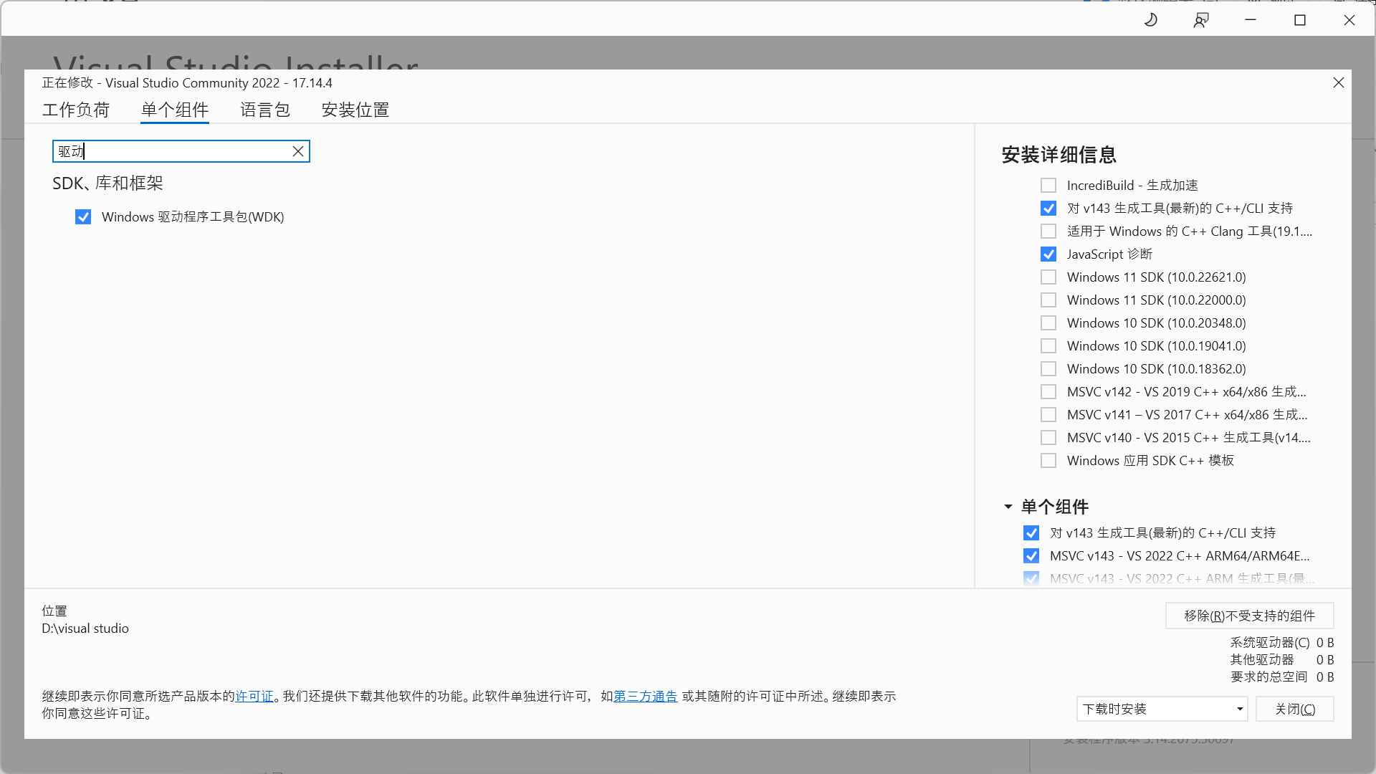Viewport: 1376px width, 774px height.
Task: Click the 安装详细信息 heading
Action: coord(1059,155)
